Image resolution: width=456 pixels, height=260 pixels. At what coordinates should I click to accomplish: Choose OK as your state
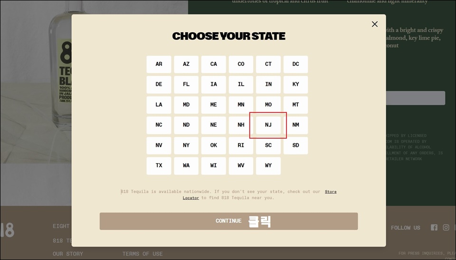pyautogui.click(x=213, y=145)
